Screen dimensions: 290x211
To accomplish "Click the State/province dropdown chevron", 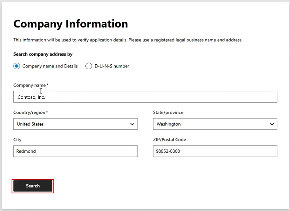I will (x=271, y=124).
